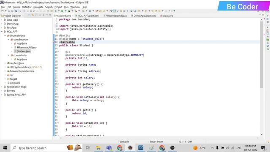This screenshot has width=270, height=152.
Task: Open the notification center icon
Action: [x=263, y=148]
